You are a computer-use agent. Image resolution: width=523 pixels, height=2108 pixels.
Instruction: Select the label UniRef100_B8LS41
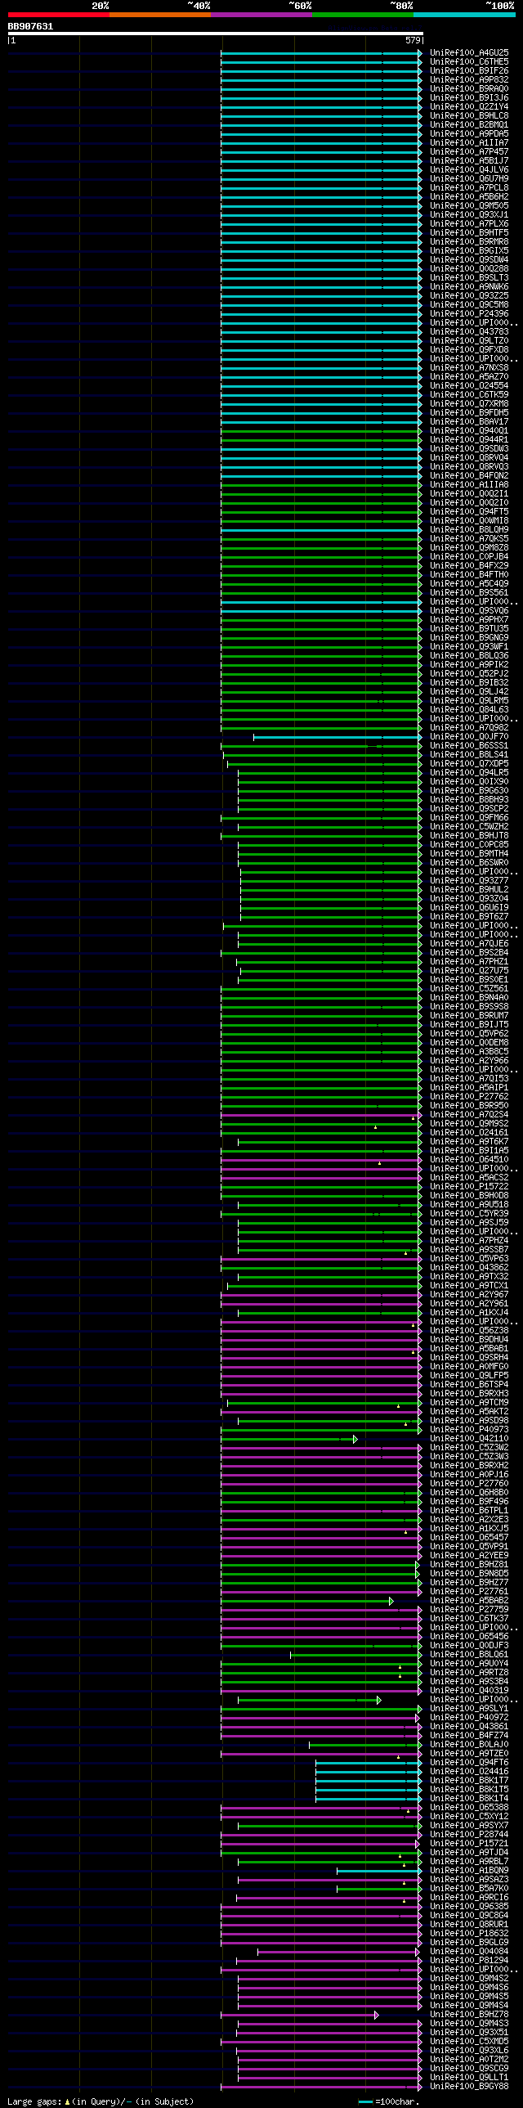coord(469,754)
